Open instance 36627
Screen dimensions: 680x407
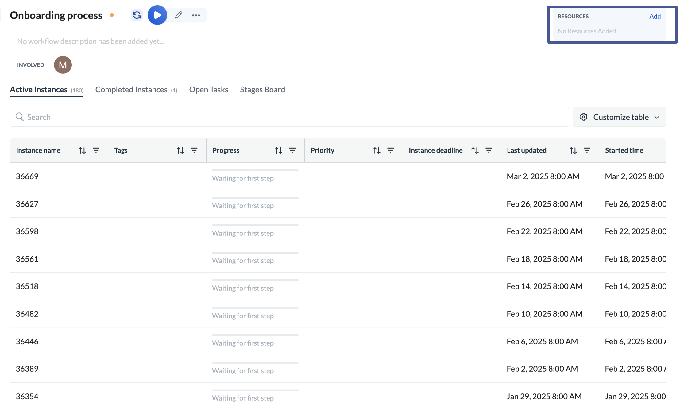pos(27,204)
